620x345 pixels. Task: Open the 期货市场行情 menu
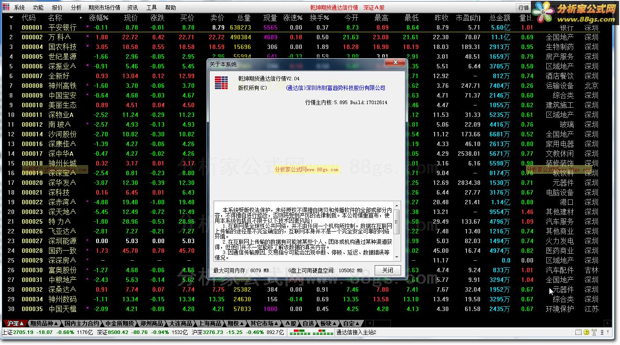[104, 7]
